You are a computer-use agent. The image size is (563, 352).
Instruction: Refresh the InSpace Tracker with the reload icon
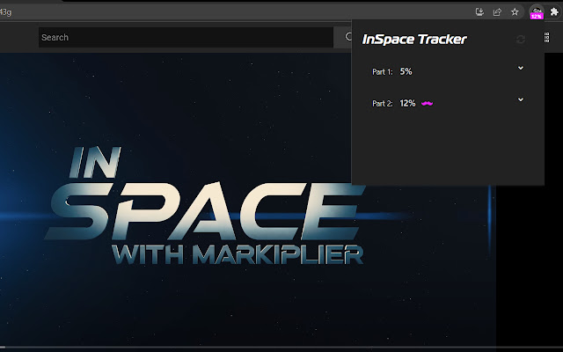click(521, 40)
